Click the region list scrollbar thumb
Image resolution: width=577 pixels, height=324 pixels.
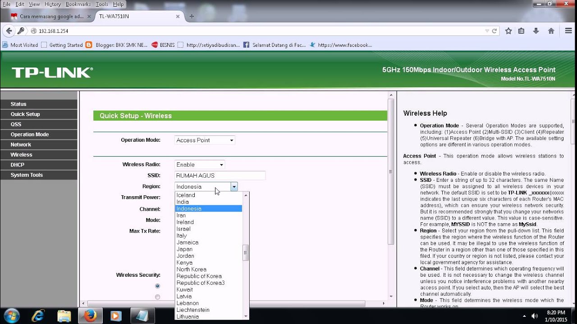coord(246,252)
